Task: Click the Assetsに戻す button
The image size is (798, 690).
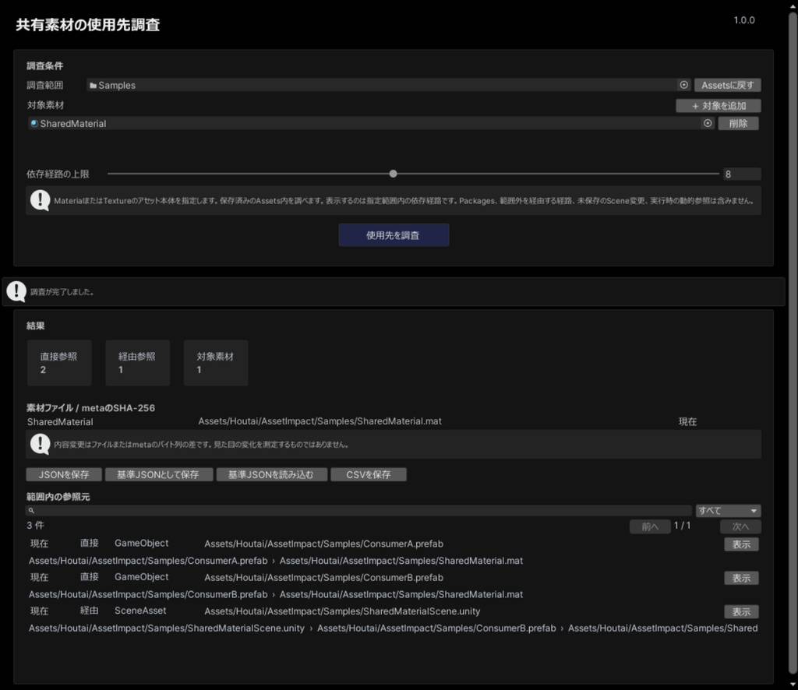Action: click(x=727, y=85)
